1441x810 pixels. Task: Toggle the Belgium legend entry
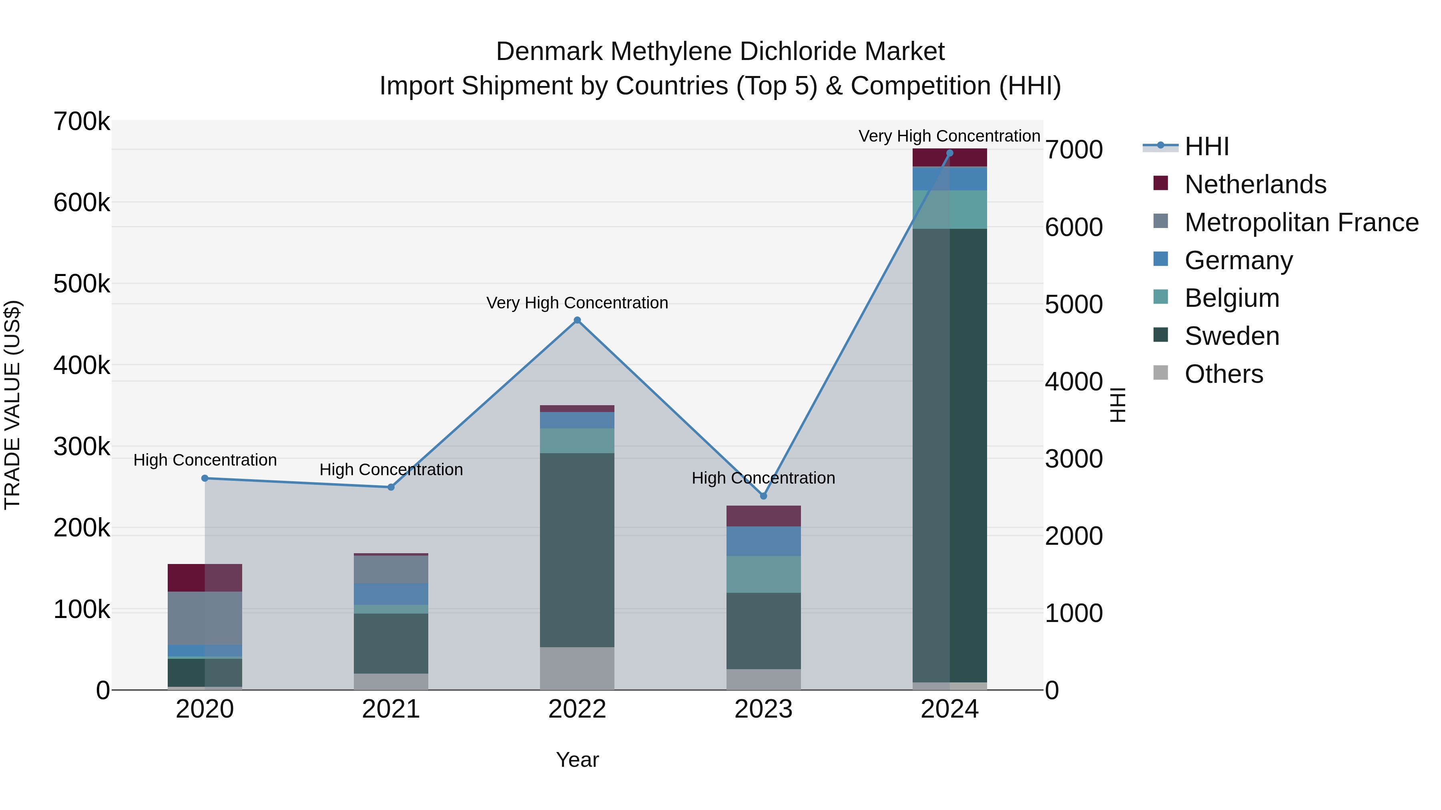[1216, 298]
